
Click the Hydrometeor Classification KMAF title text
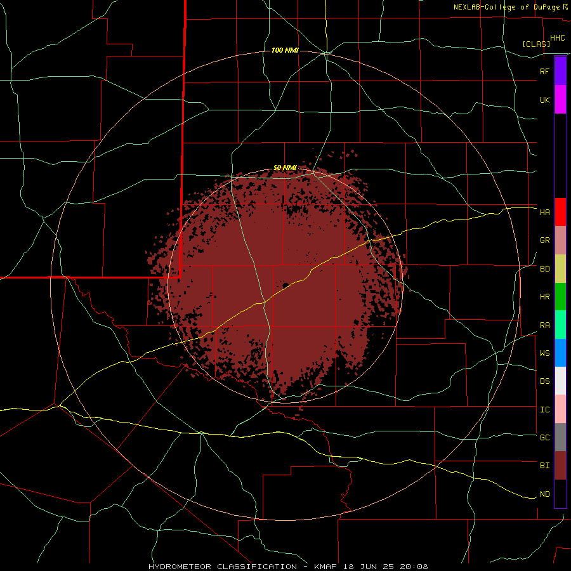click(288, 567)
